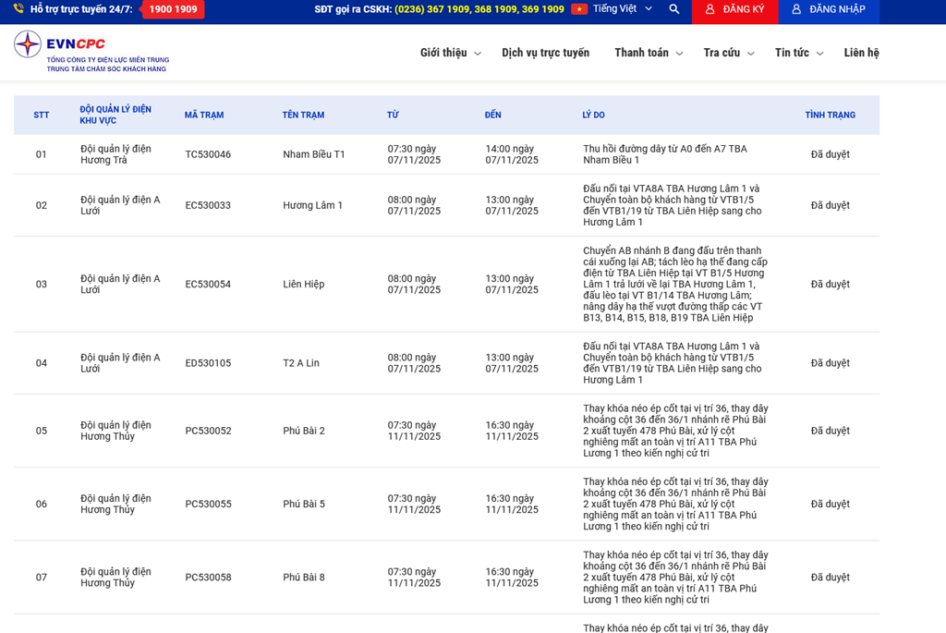Expand the Tra cứu menu

click(x=728, y=53)
